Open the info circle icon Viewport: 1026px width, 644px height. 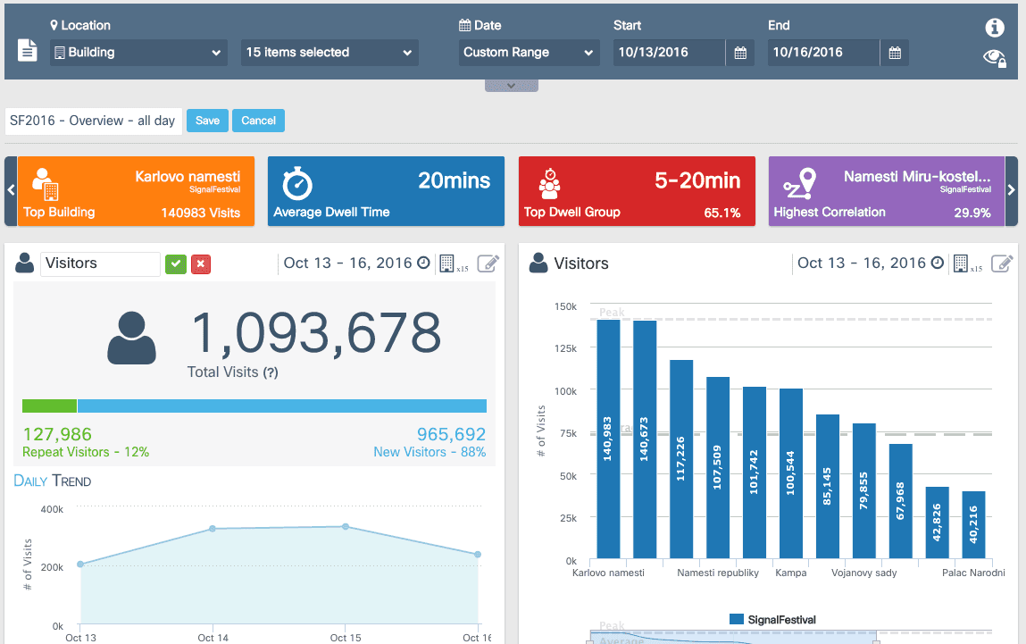[x=995, y=28]
